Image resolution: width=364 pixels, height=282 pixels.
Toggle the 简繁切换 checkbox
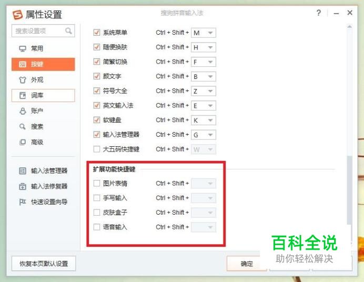(x=97, y=62)
